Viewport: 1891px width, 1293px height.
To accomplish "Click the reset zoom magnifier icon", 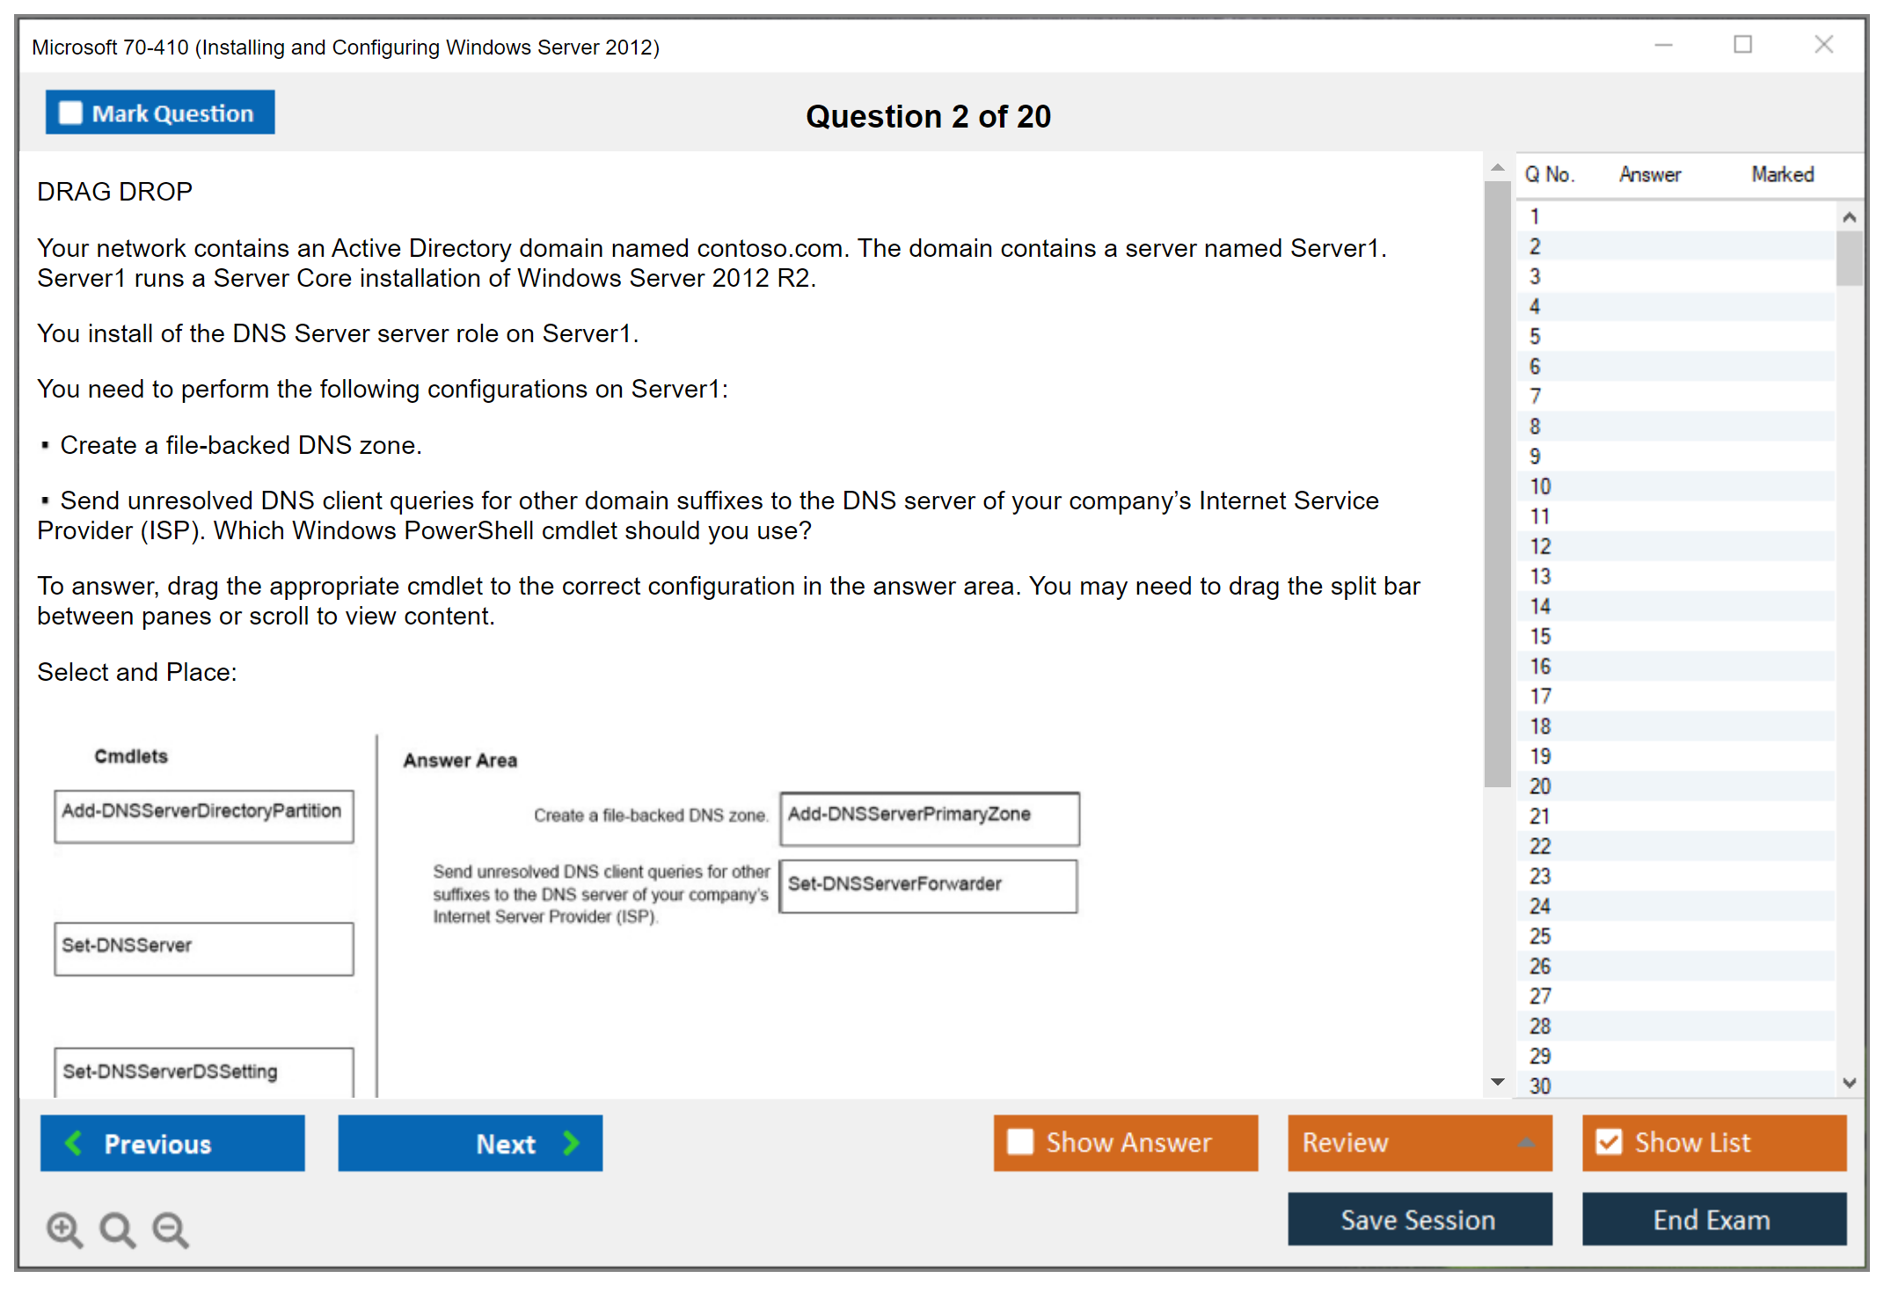I will 116,1229.
